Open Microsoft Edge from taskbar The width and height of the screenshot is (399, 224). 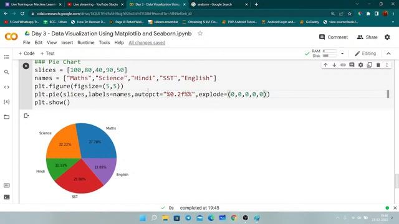[x=211, y=218]
